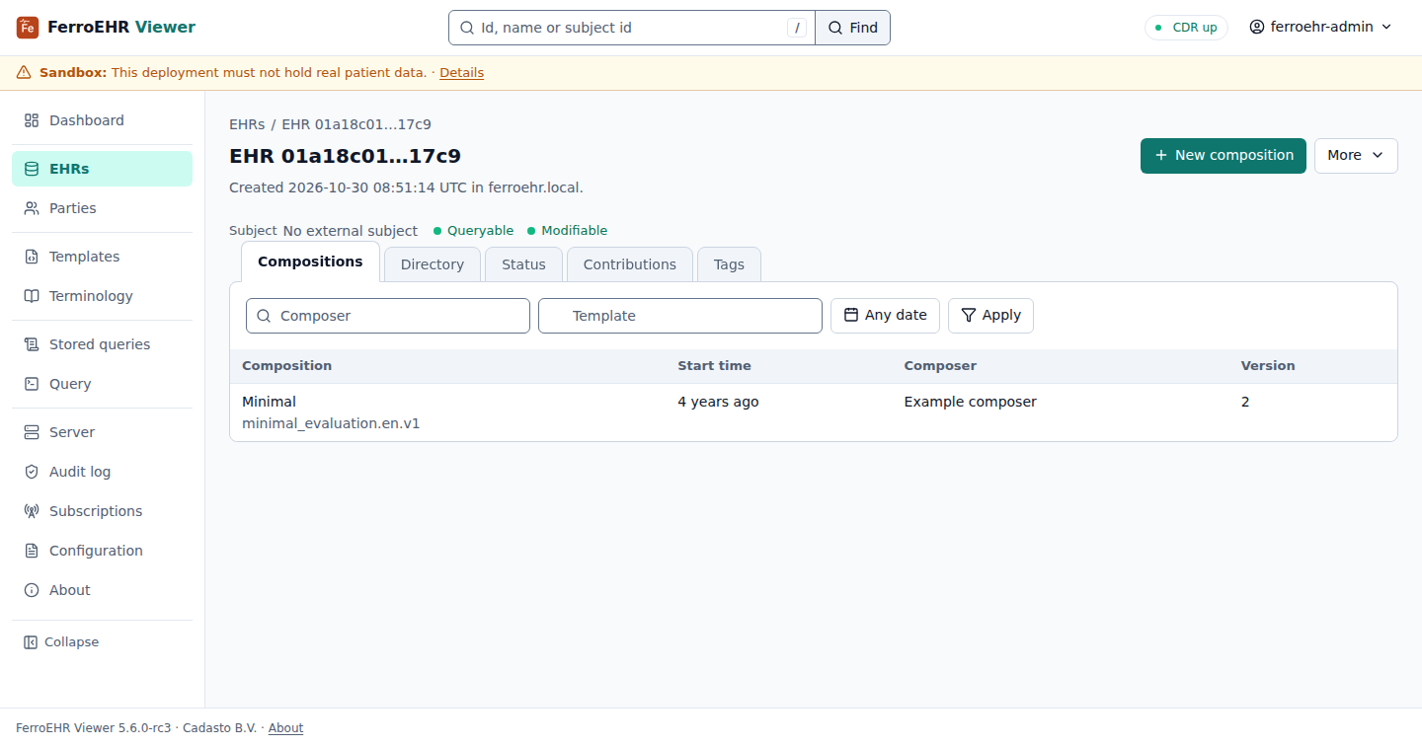1422x747 pixels.
Task: Open the Terminology book icon
Action: (32, 296)
